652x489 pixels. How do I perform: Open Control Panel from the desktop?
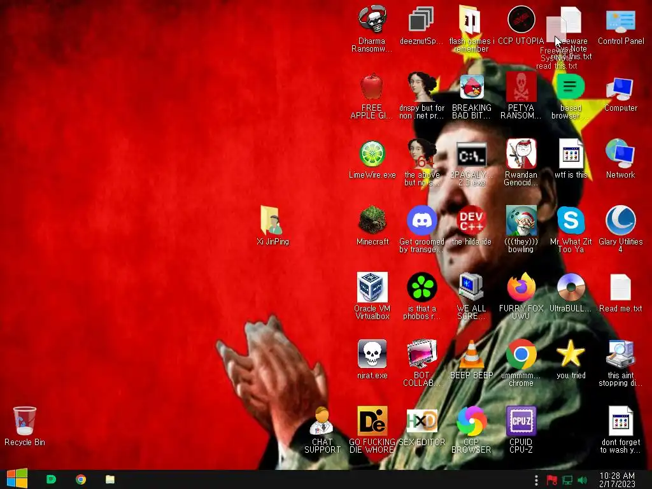click(620, 21)
